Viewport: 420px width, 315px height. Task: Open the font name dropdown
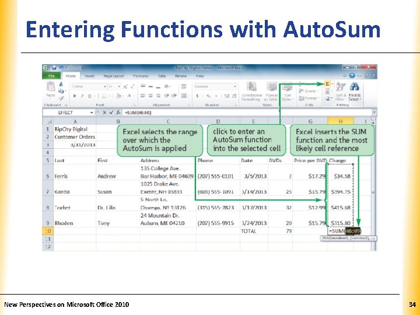point(105,87)
